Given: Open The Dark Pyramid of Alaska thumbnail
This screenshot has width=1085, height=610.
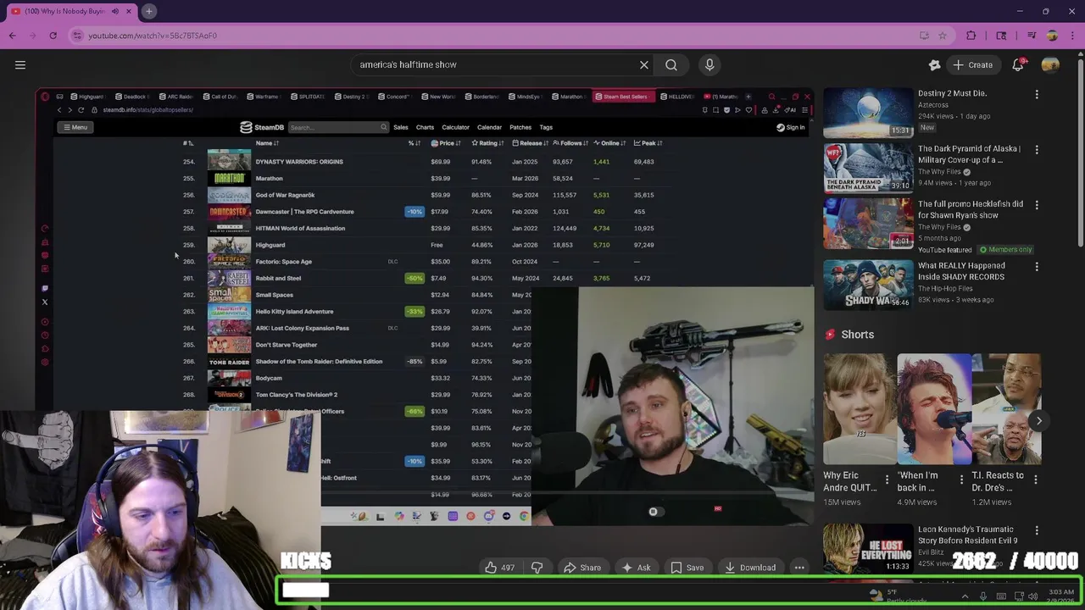Looking at the screenshot, I should pyautogui.click(x=868, y=168).
